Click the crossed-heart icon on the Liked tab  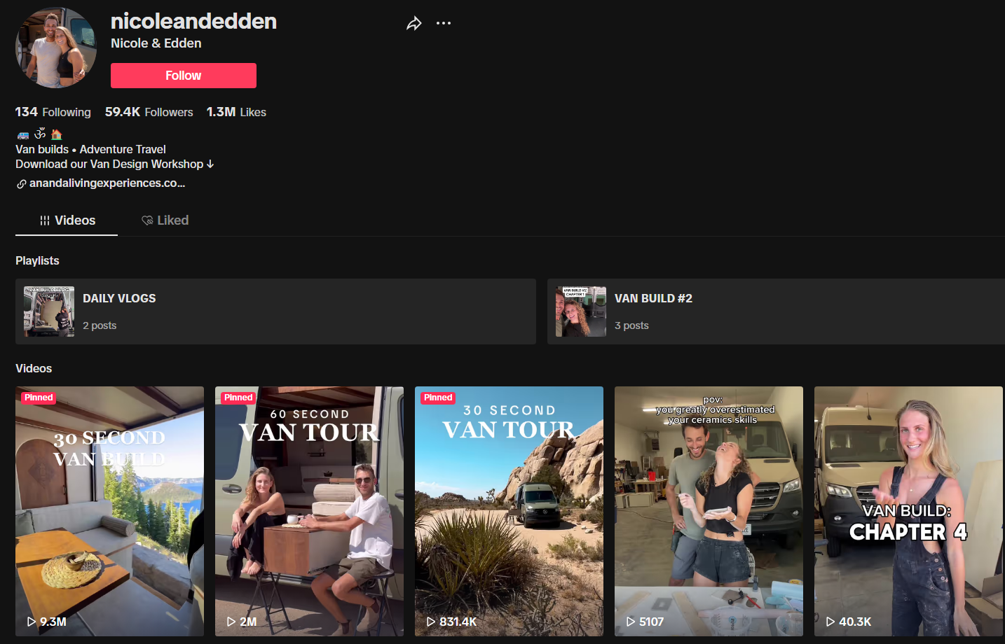pos(147,220)
